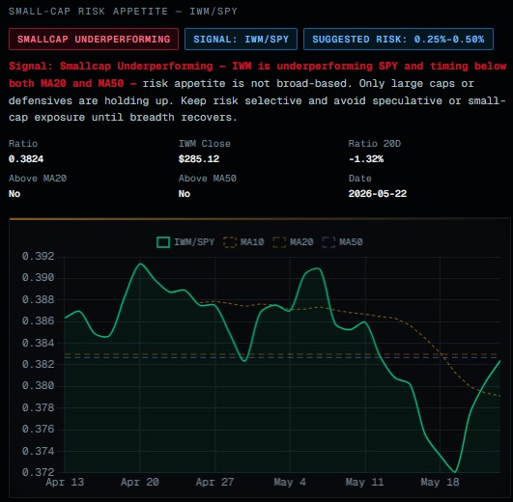Click the 0.376 y-axis label

(x=38, y=429)
